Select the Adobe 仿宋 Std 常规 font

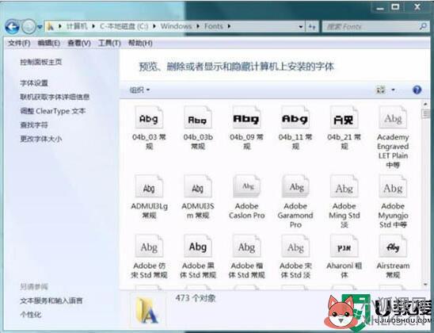pyautogui.click(x=149, y=247)
